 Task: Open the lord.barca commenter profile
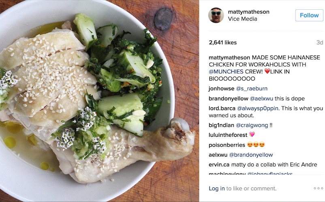[x=222, y=108]
